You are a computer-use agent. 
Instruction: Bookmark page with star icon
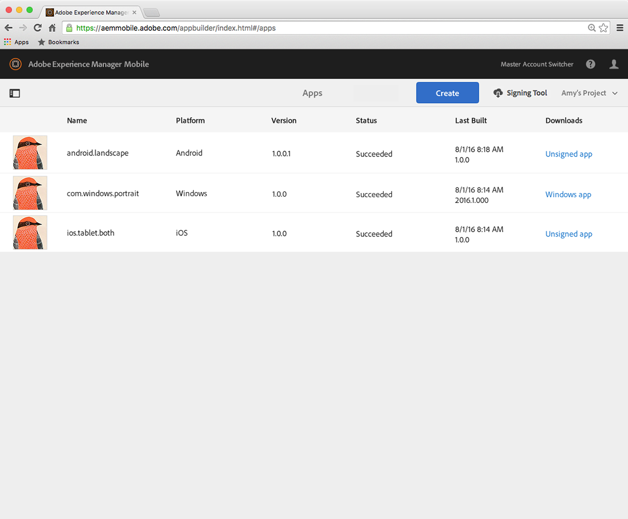(603, 28)
